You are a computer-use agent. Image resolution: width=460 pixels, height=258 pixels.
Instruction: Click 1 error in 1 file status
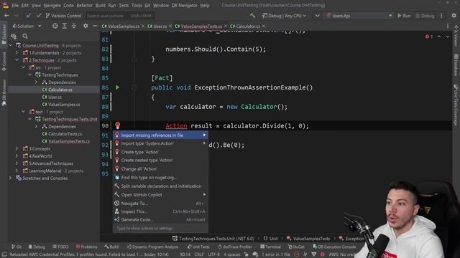[276, 254]
